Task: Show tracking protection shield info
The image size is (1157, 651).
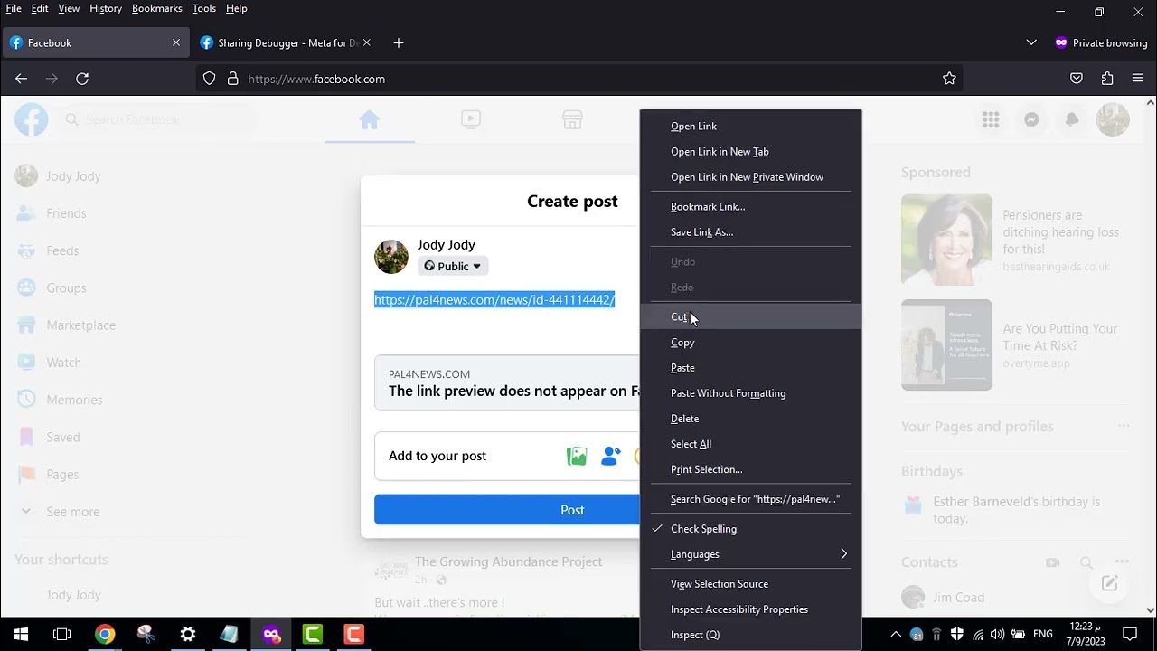Action: point(209,79)
